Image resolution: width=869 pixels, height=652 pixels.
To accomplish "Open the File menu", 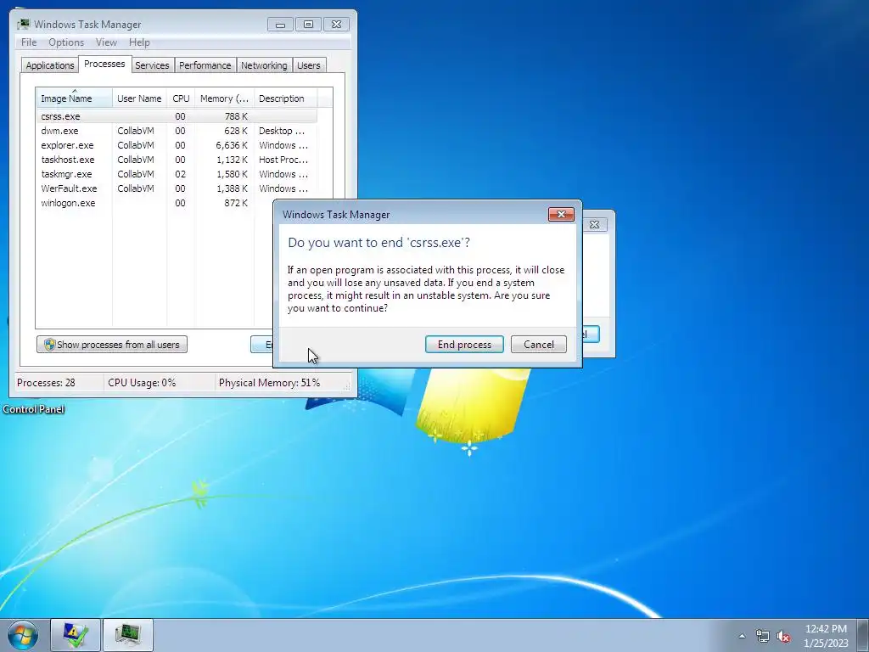I will [29, 42].
